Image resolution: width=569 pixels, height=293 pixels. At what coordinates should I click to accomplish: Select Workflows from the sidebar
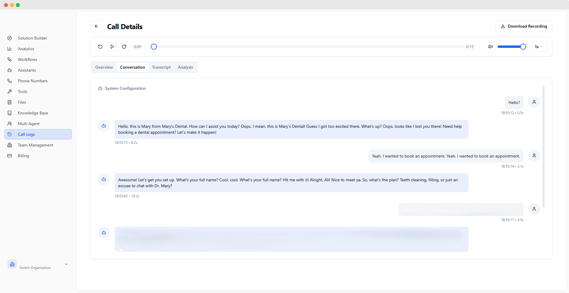click(27, 59)
